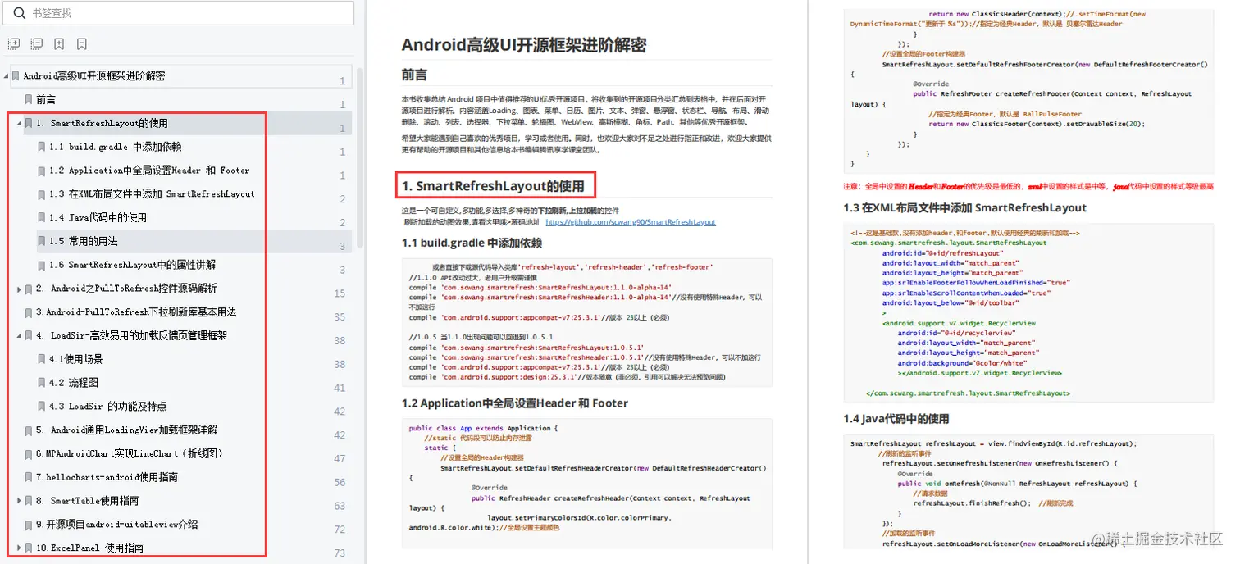The height and width of the screenshot is (564, 1240).
Task: Click bookmark icon beside 3.Android-PullToRefresh下拉刷新库基本用法
Action: pyautogui.click(x=29, y=312)
